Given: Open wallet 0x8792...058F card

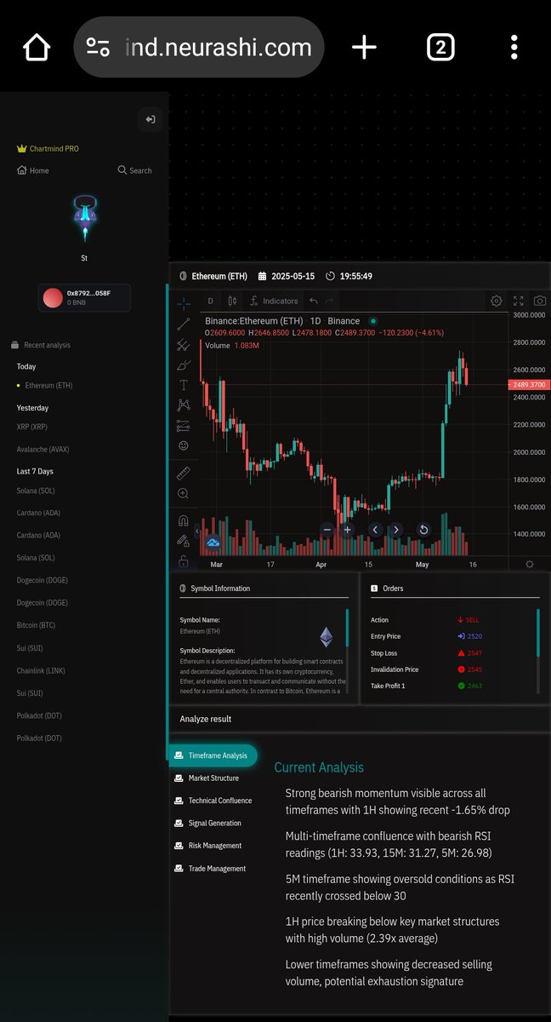Looking at the screenshot, I should coord(84,298).
